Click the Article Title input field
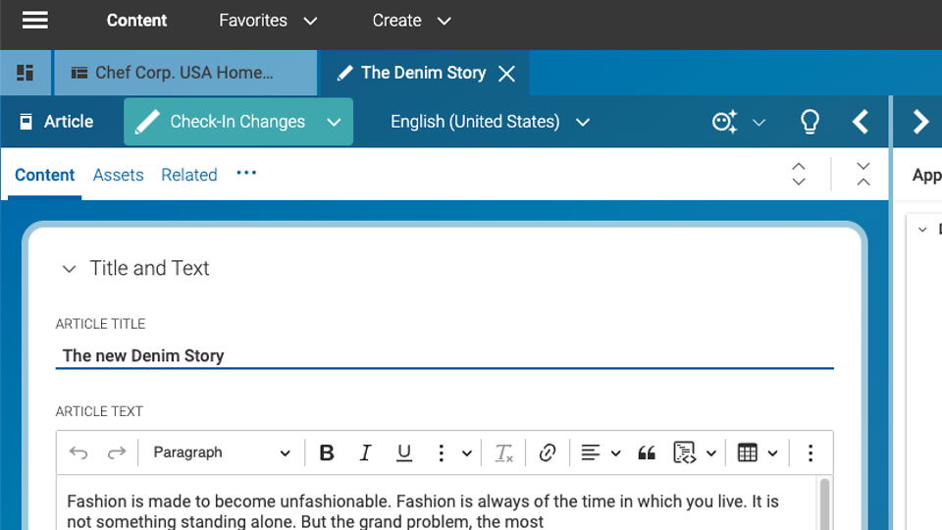This screenshot has width=942, height=530. tap(445, 355)
